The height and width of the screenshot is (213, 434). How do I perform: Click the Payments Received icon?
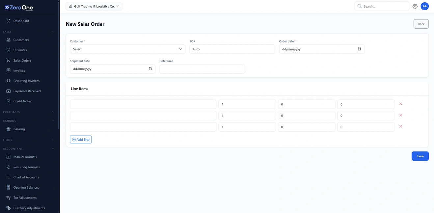(x=9, y=91)
